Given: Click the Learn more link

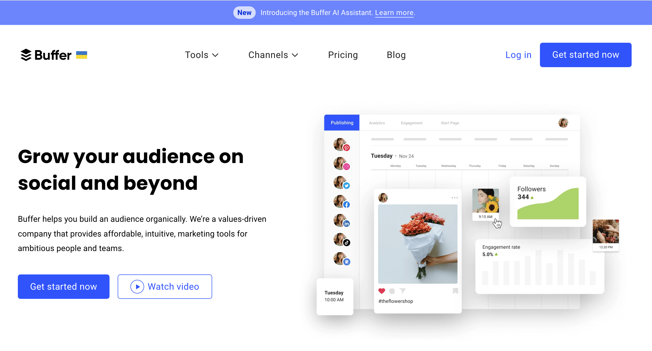Looking at the screenshot, I should point(394,12).
